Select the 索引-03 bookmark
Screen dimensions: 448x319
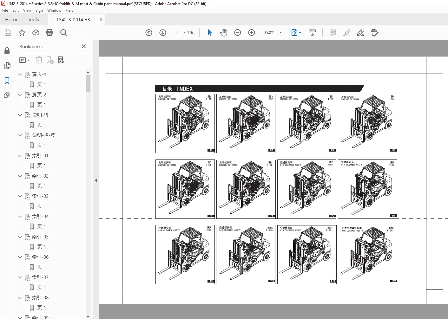point(40,196)
